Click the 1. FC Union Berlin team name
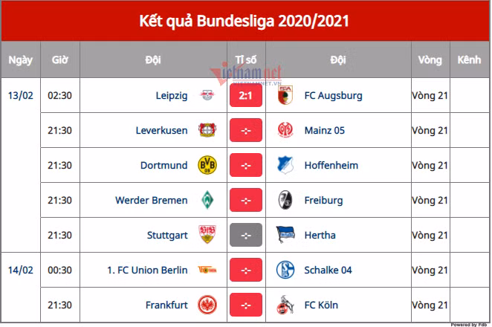This screenshot has height=327, width=492. pos(147,270)
